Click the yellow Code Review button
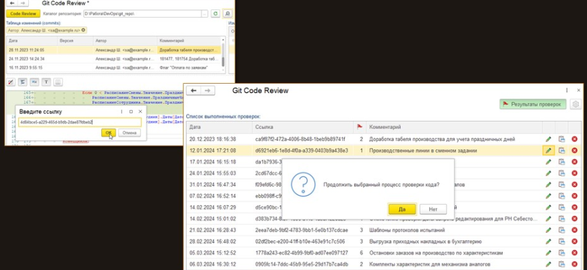This screenshot has height=270, width=587. pos(22,13)
